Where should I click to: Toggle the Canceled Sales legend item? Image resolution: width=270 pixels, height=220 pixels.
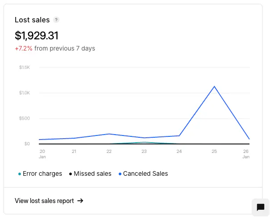(145, 173)
